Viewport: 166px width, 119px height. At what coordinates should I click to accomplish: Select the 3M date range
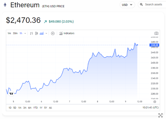pos(25,108)
